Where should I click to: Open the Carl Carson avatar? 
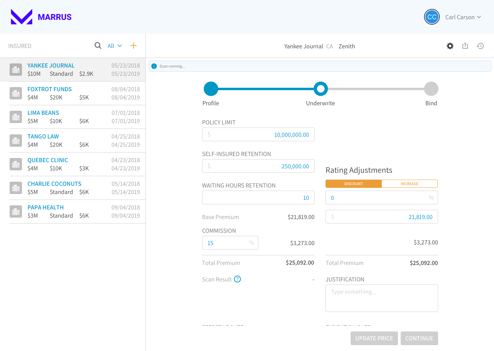(x=432, y=17)
